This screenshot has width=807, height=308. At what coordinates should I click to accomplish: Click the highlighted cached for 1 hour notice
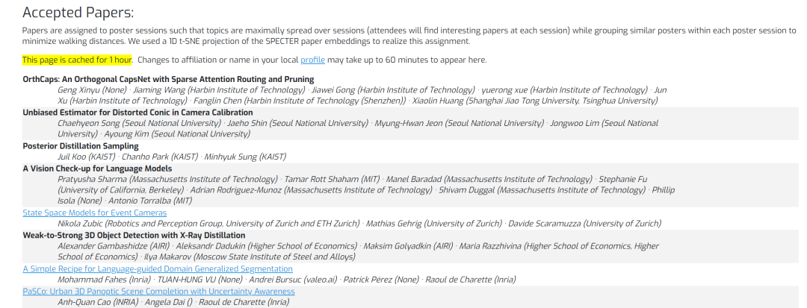tap(77, 60)
